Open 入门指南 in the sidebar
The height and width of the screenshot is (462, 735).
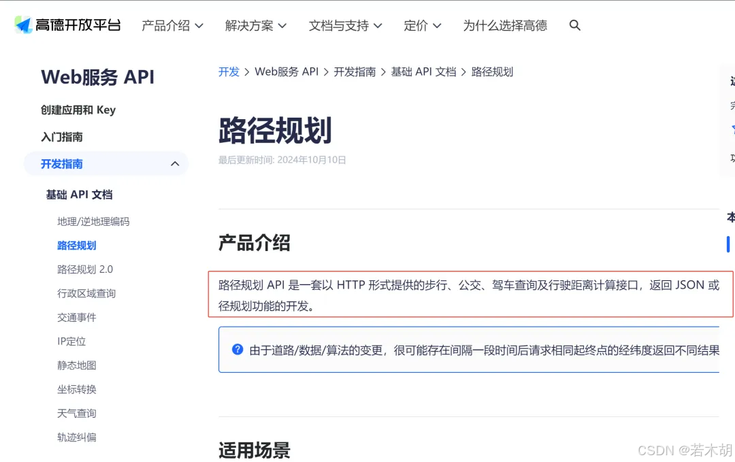pyautogui.click(x=62, y=137)
